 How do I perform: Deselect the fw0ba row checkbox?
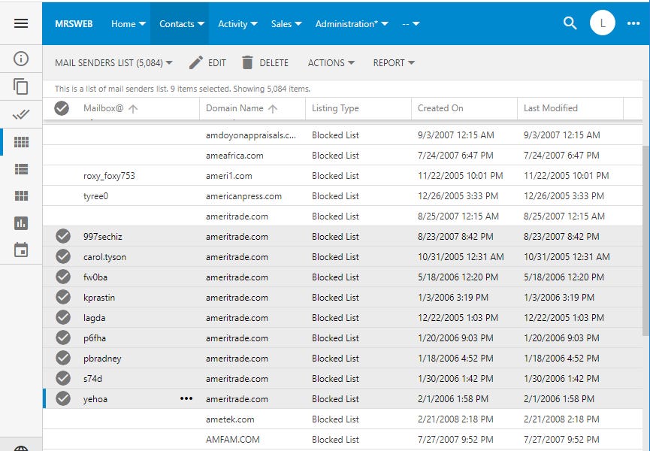click(63, 277)
